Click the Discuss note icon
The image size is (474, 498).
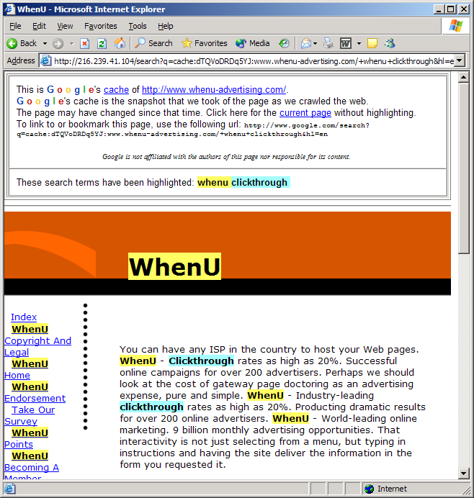[372, 43]
